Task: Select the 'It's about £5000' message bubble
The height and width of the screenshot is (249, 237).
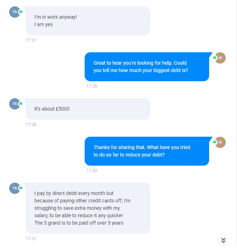Action: point(88,109)
